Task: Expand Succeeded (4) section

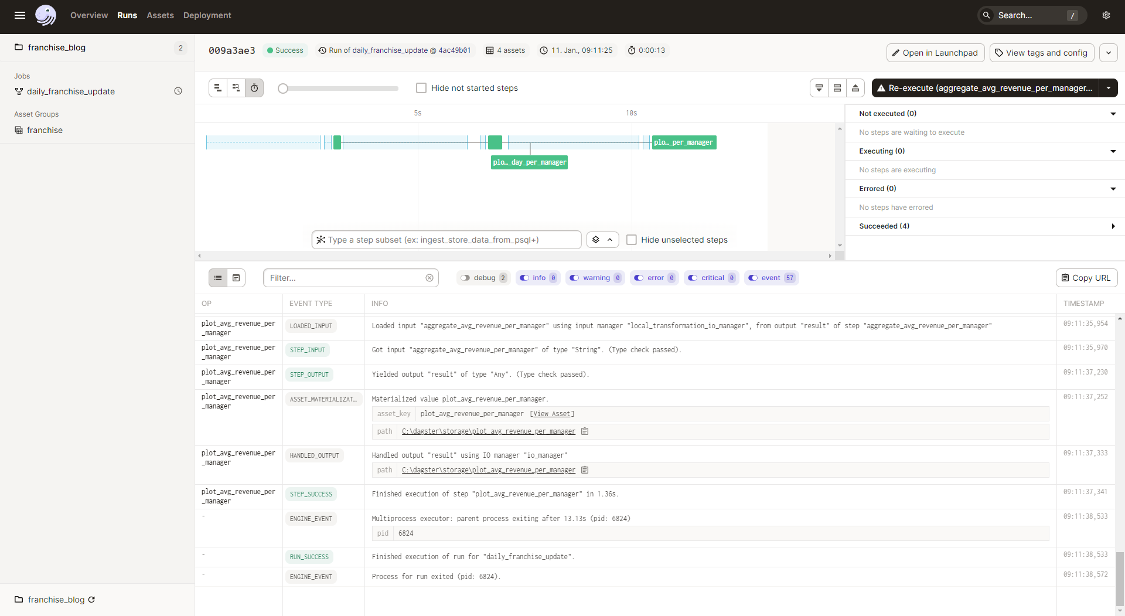Action: coord(1113,226)
